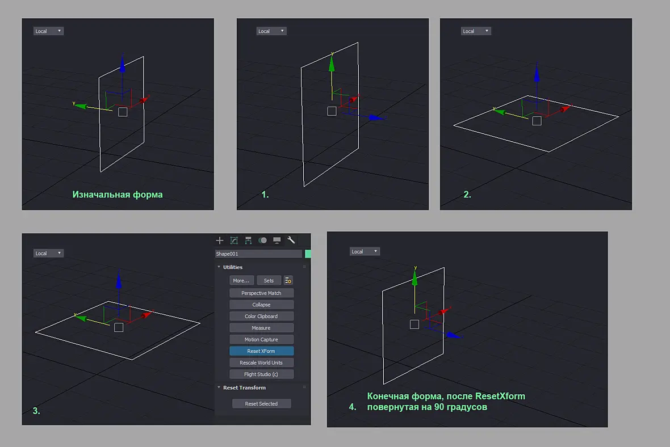Open the Modify panel icon

[234, 241]
